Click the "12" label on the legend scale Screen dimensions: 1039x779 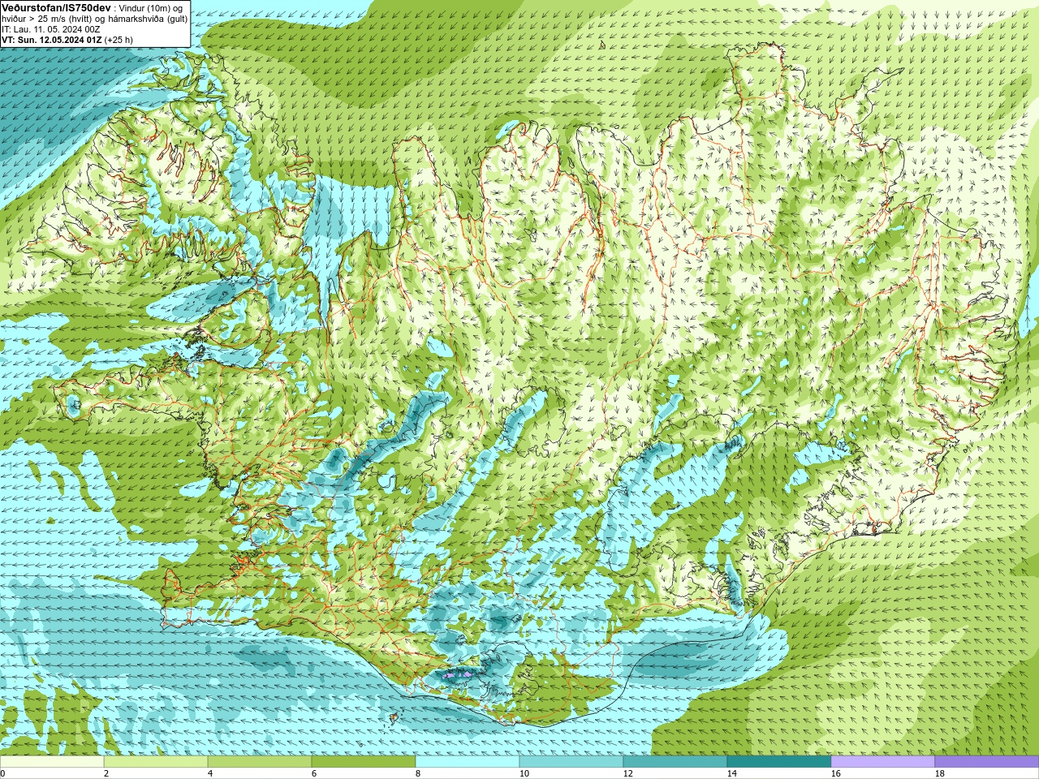coord(628,773)
